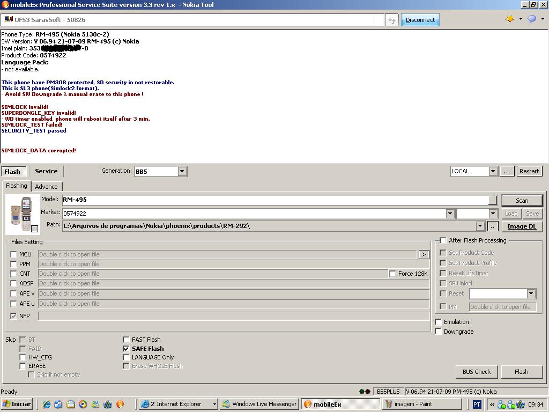
Task: Open the small dropdown beside Market field
Action: [493, 214]
